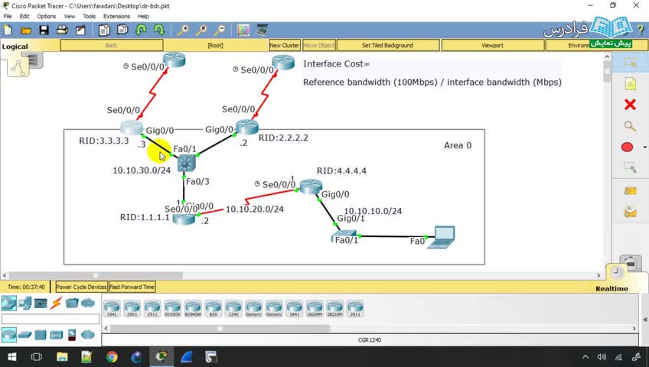The image size is (649, 367).
Task: Print the topology with printer icon
Action: point(62,30)
